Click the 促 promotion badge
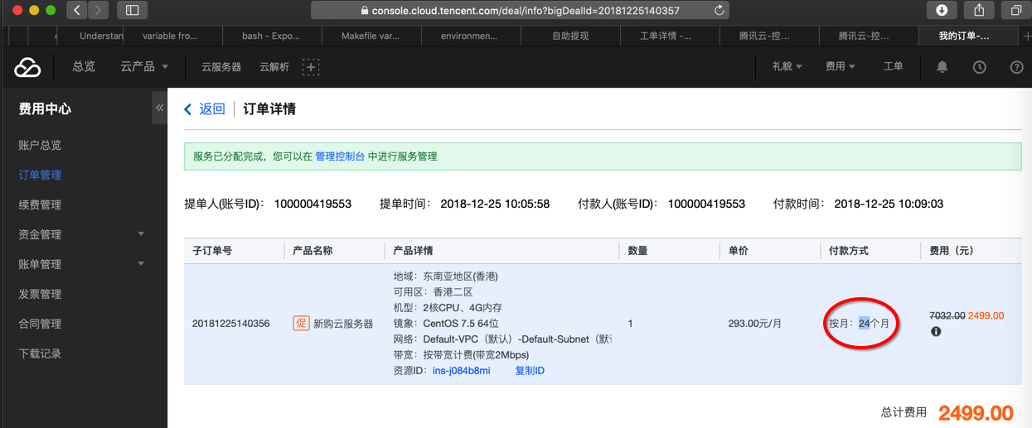Viewport: 1032px width, 428px height. point(301,323)
